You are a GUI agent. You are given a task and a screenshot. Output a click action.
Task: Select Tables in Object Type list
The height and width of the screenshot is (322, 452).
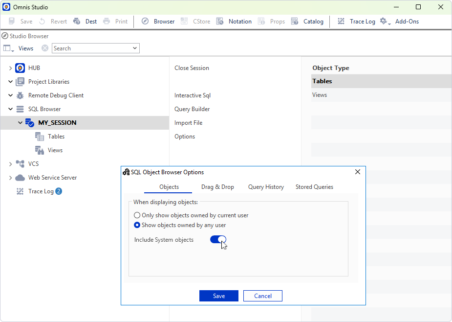(381, 81)
